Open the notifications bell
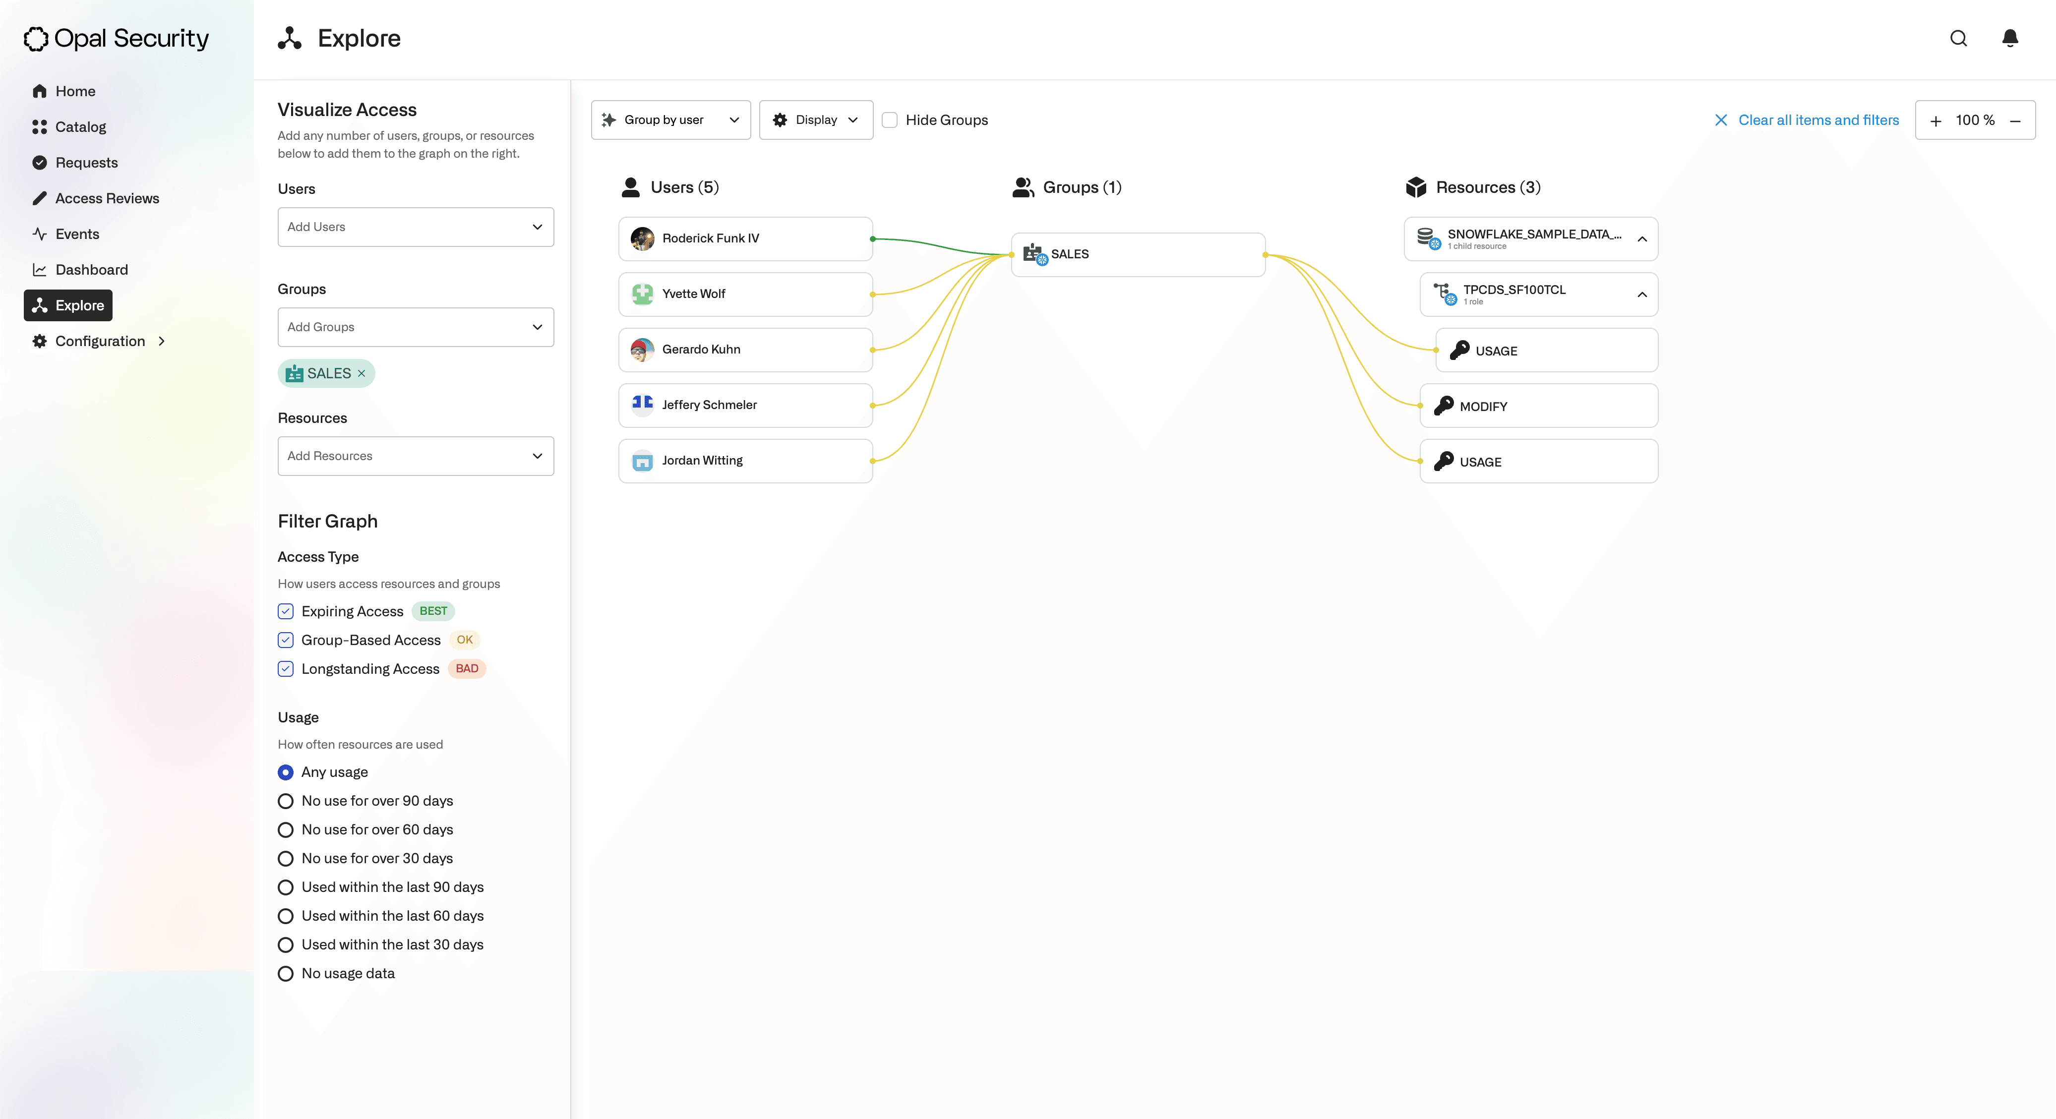 click(x=2010, y=38)
